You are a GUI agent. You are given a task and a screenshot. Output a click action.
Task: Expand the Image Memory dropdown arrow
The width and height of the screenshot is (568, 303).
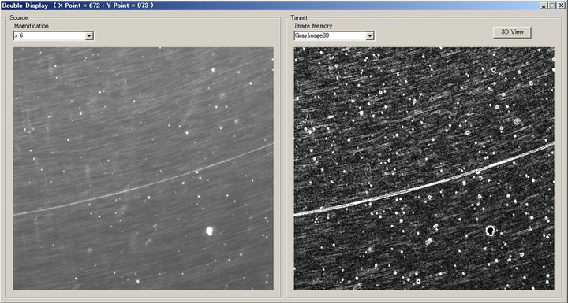370,35
